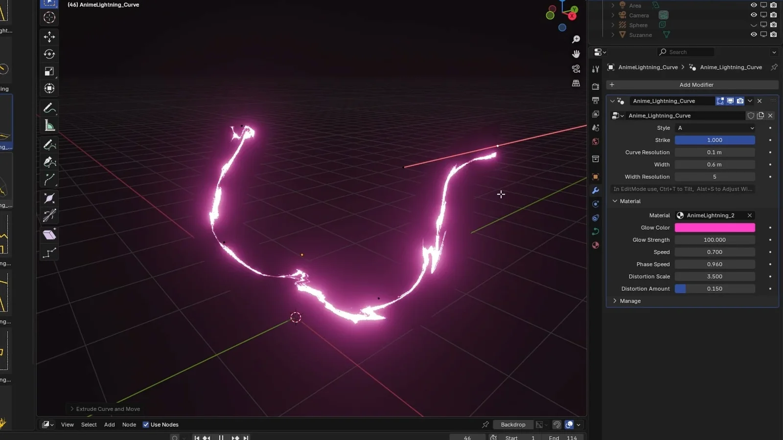Disable Camera's render visibility camera icon
The width and height of the screenshot is (783, 440).
coord(773,15)
